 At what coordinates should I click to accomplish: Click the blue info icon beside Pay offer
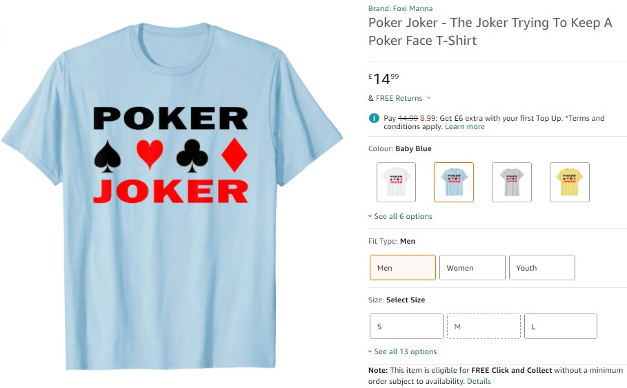click(374, 118)
